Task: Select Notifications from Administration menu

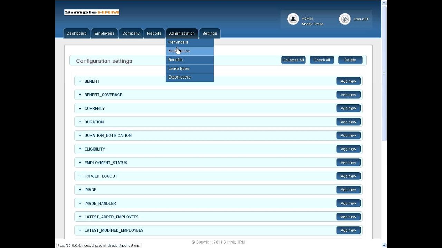Action: pyautogui.click(x=190, y=51)
